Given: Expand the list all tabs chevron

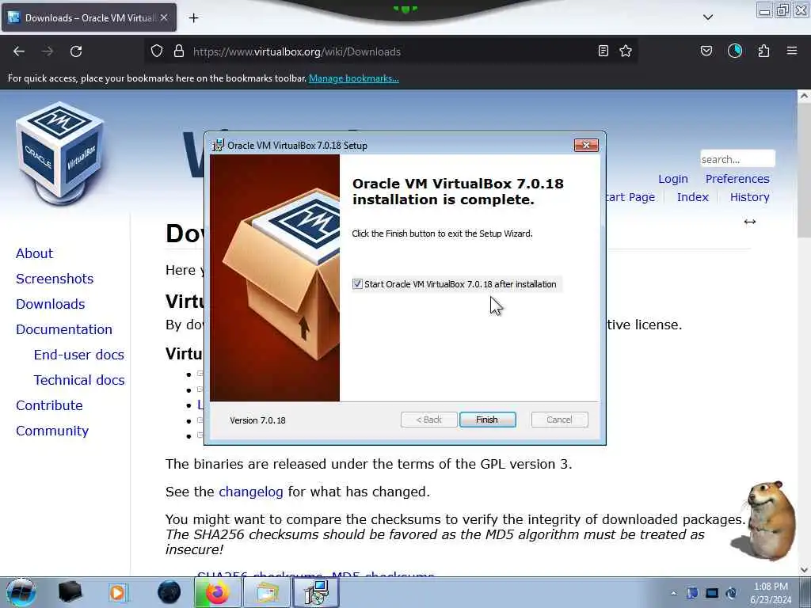Looking at the screenshot, I should (708, 17).
